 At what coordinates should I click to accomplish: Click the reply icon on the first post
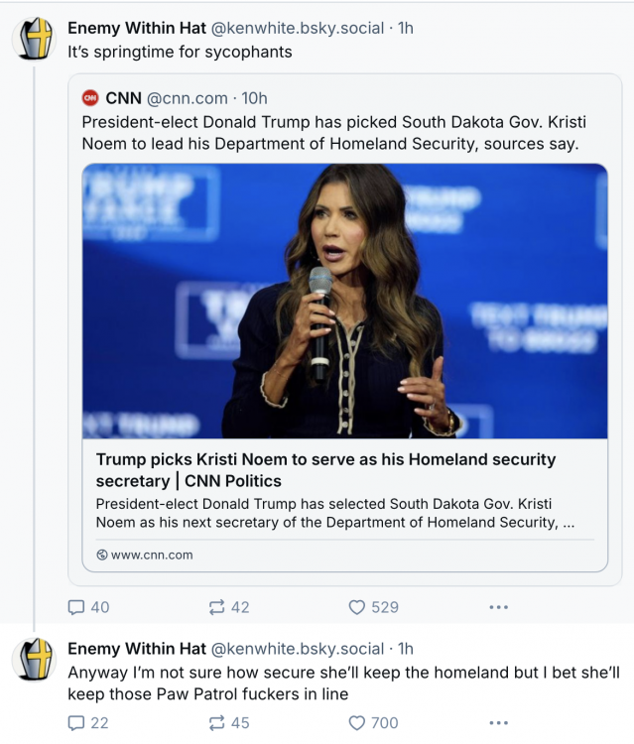[77, 607]
